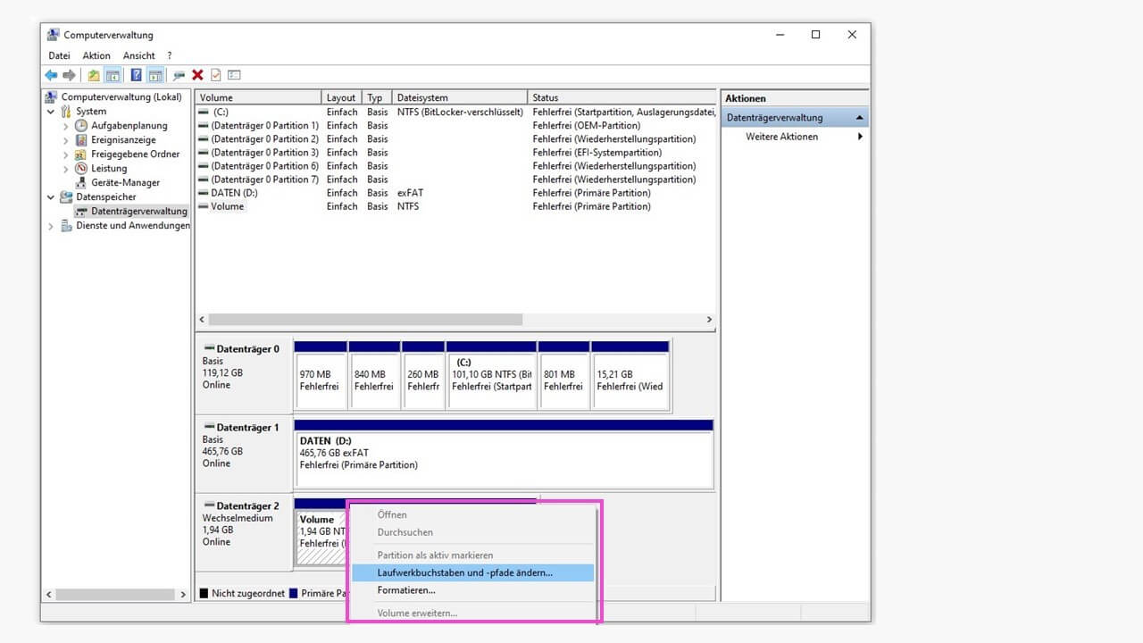This screenshot has width=1143, height=643.
Task: Open Leistung icon in tree
Action: coord(81,168)
